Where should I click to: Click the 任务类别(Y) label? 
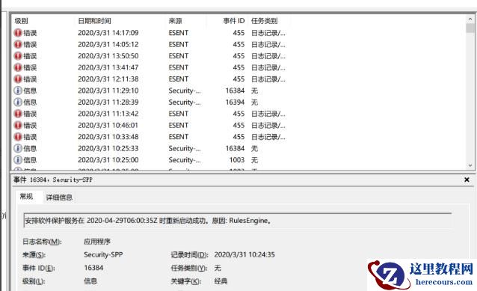point(189,268)
